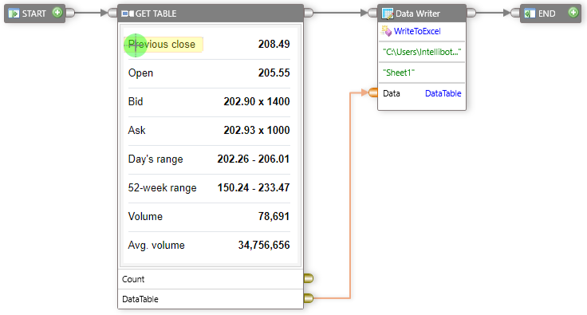Click the 52-week range label
Viewport: 587px width, 315px height.
pyautogui.click(x=162, y=187)
